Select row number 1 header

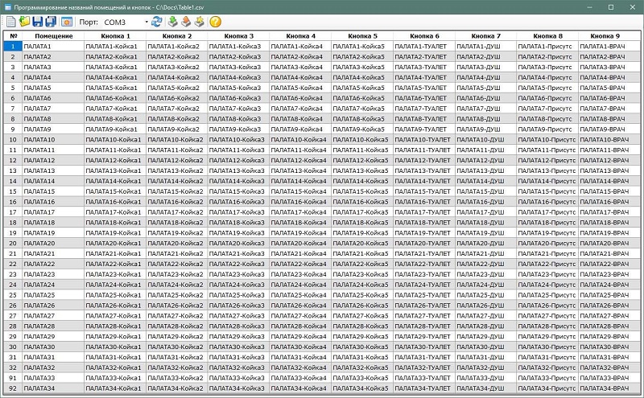click(13, 47)
